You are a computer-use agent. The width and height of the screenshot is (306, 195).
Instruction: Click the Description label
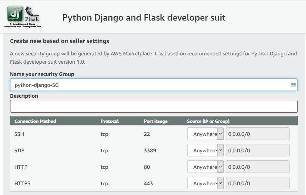pyautogui.click(x=24, y=96)
